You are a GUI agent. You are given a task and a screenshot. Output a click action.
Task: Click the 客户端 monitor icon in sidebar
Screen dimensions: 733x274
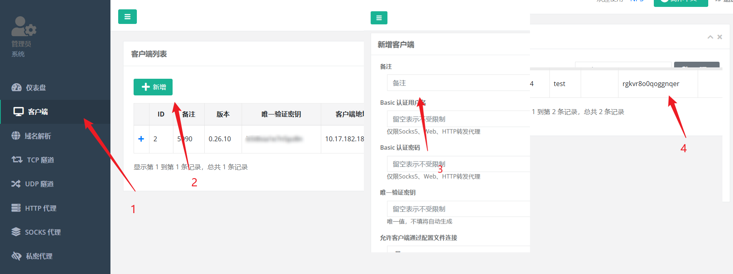coord(19,112)
